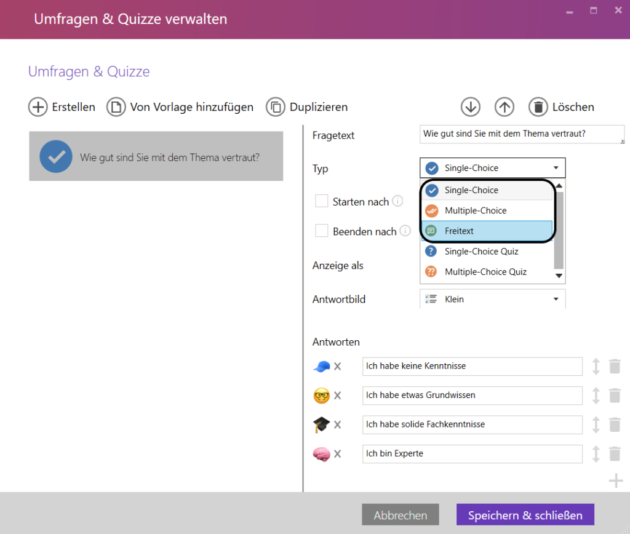Select the question 'Wie gut sind Sie' in list

(156, 156)
